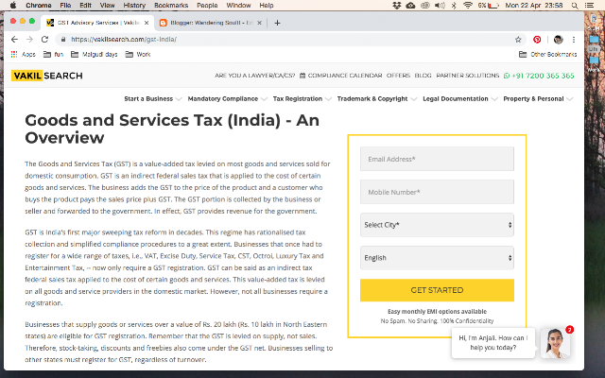
Task: Open the Select City dropdown
Action: pos(437,225)
